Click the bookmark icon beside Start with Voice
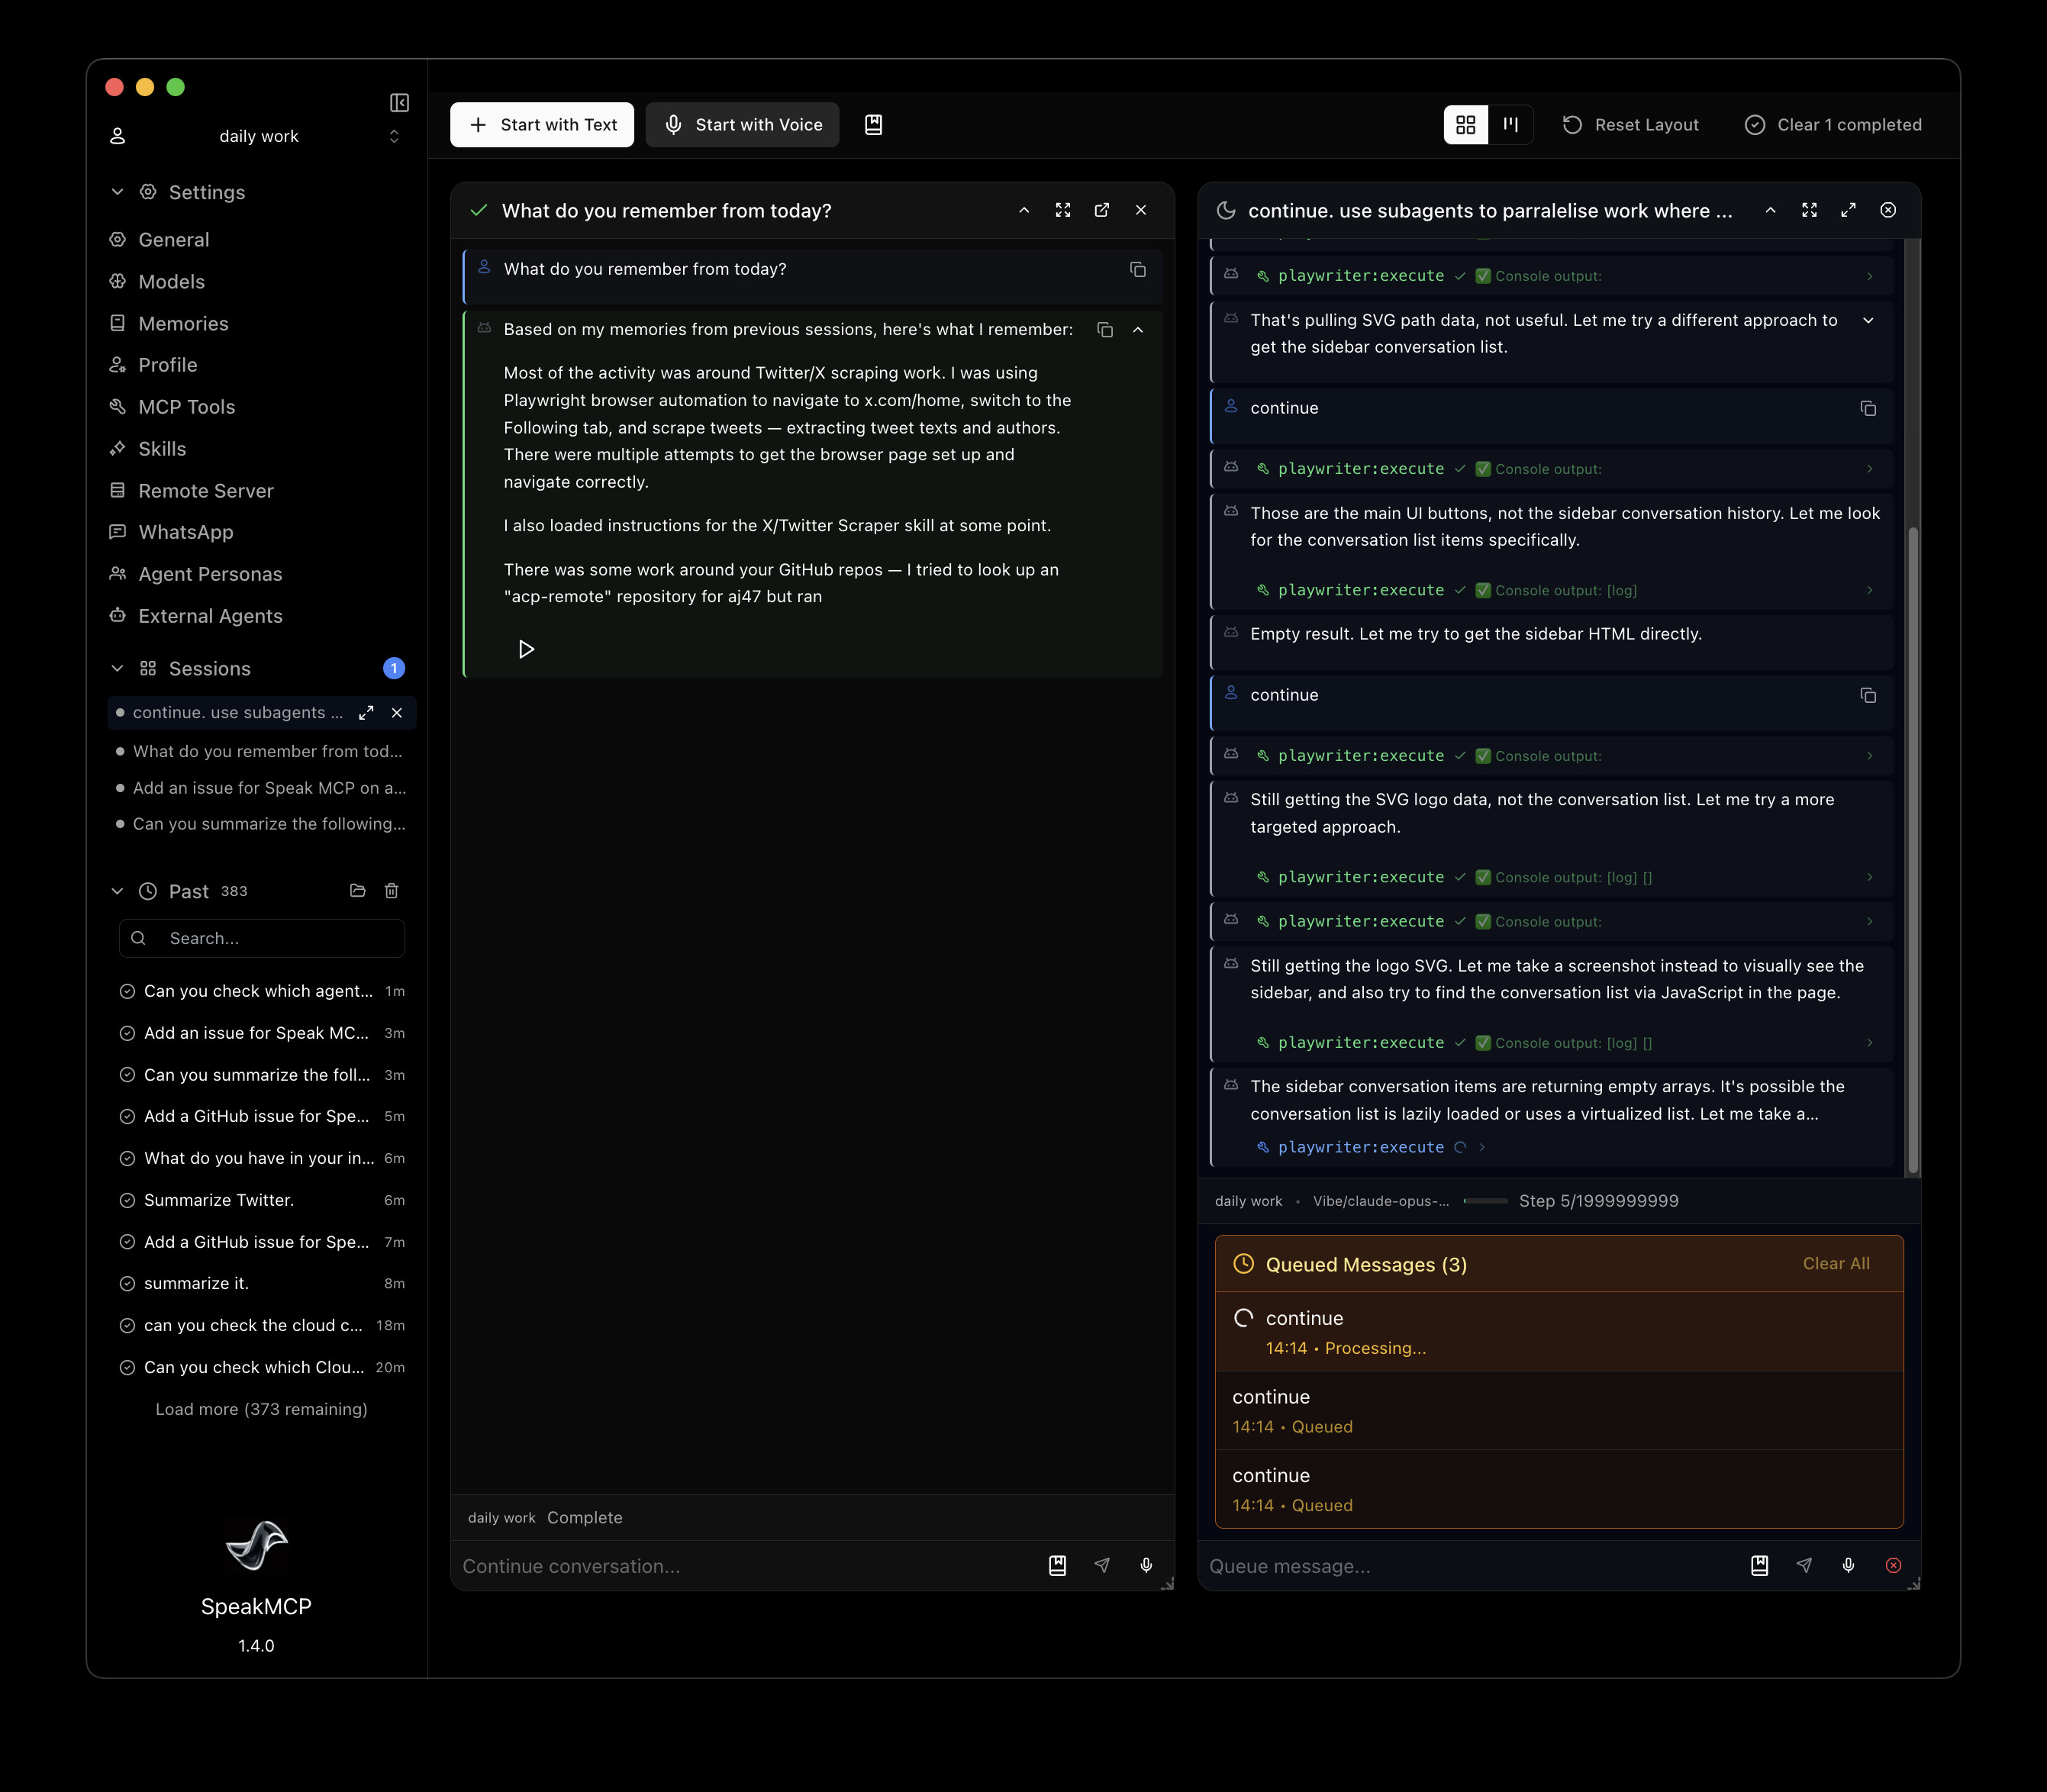This screenshot has width=2047, height=1792. pos(873,125)
